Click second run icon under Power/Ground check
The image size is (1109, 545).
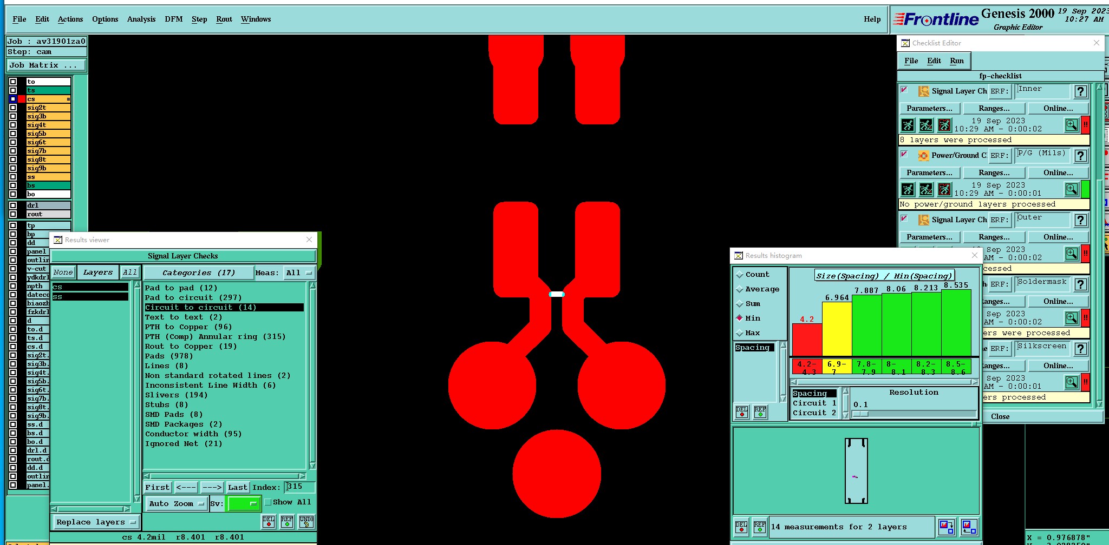tap(927, 190)
